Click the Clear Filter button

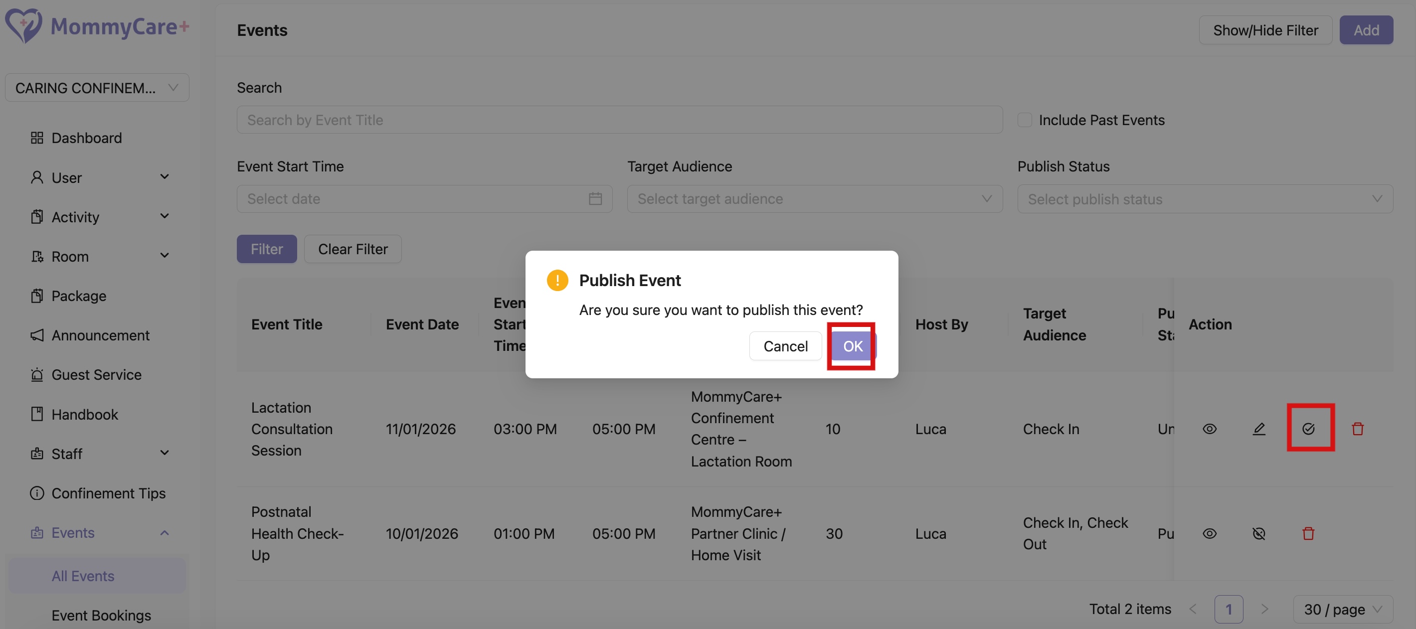click(353, 248)
